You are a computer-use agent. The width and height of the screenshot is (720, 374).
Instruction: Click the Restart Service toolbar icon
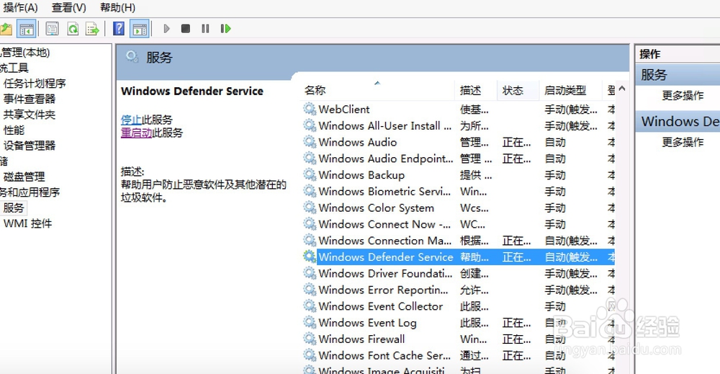pos(225,29)
